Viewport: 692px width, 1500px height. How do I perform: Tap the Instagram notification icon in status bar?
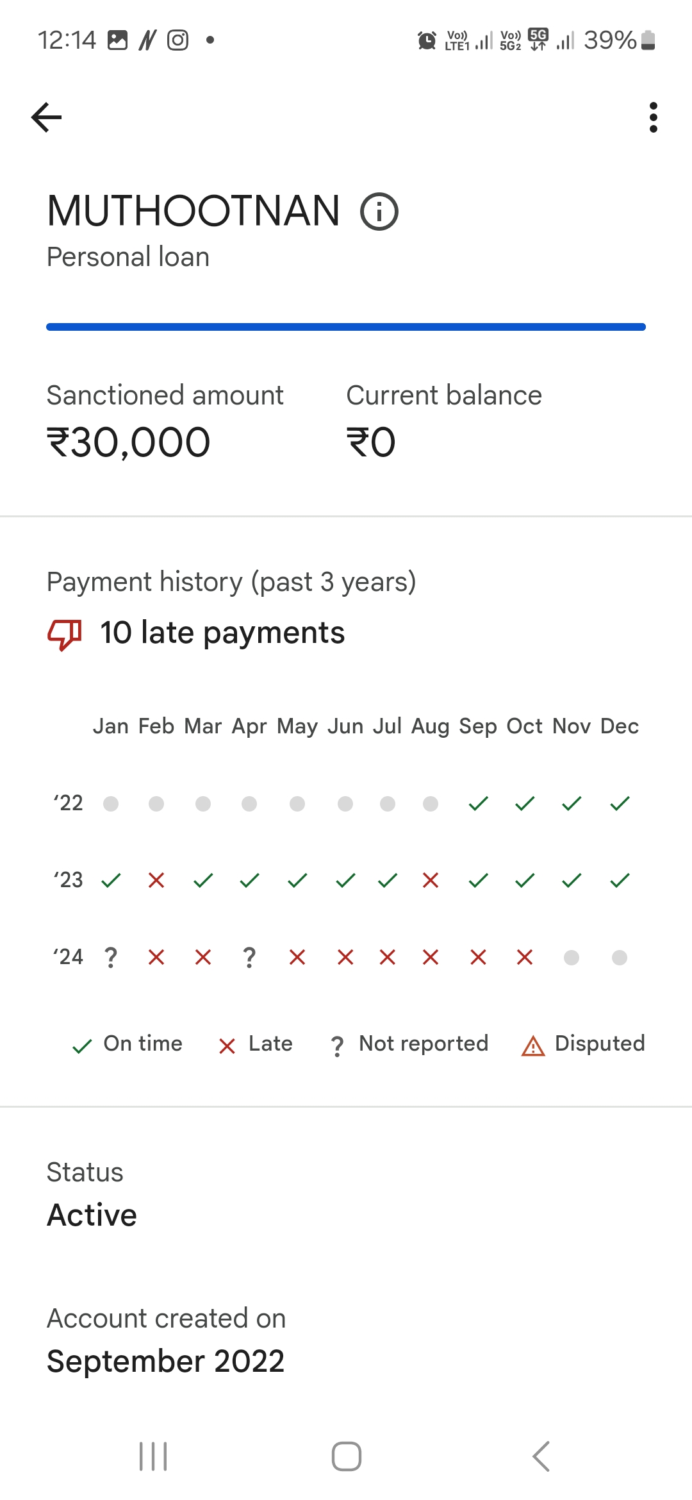click(178, 40)
